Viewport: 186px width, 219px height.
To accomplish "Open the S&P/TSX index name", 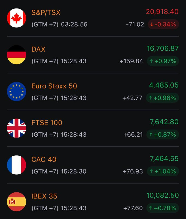I will 46,13.
